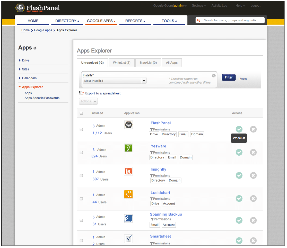
Task: Open the Installs Most Installed dropdown
Action: (115, 81)
